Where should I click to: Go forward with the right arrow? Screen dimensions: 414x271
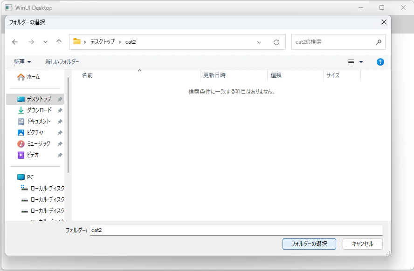(31, 42)
